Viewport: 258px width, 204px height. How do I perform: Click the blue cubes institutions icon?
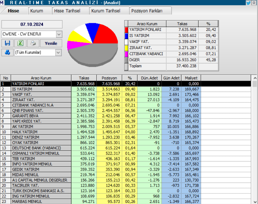coord(7,53)
